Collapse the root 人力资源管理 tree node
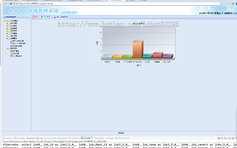Viewport: 237px width, 148px height. click(5, 21)
